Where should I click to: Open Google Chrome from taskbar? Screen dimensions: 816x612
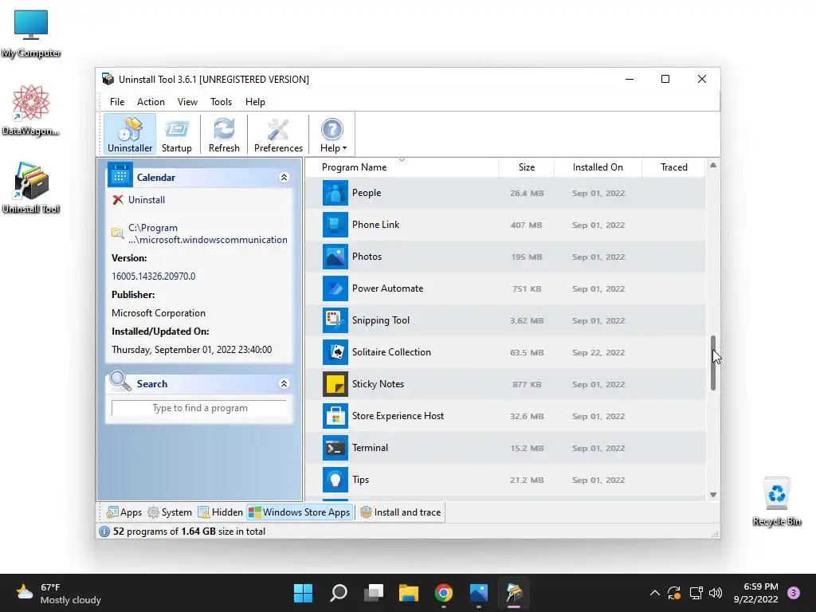444,593
